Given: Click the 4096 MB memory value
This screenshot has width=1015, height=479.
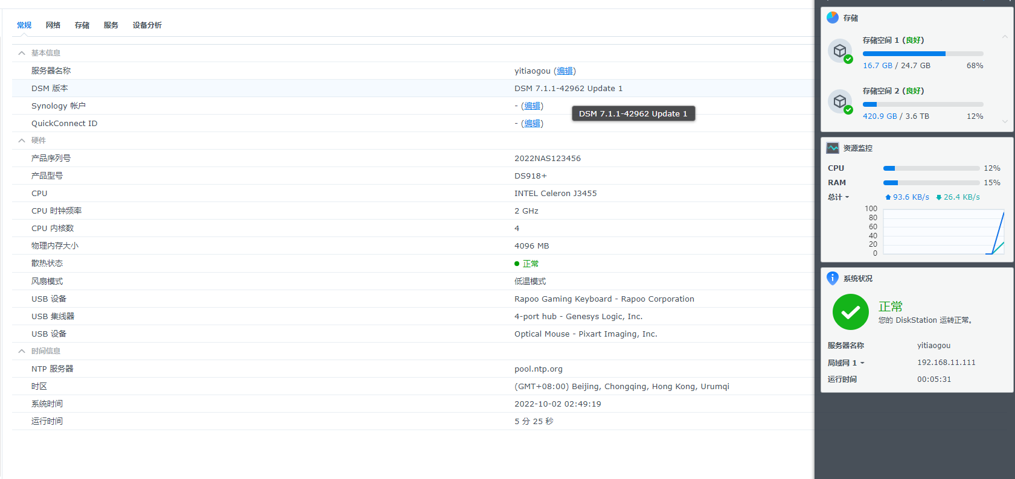Looking at the screenshot, I should (531, 246).
